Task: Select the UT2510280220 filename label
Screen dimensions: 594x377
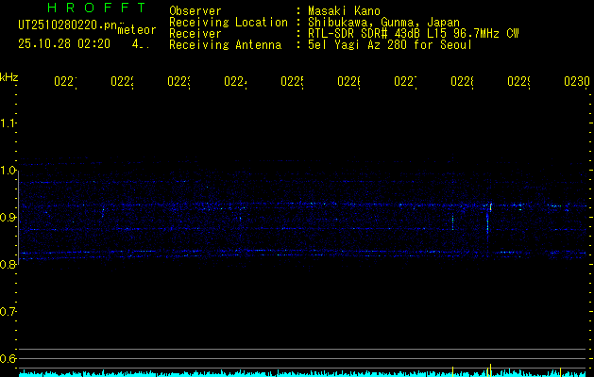Action: (x=64, y=25)
